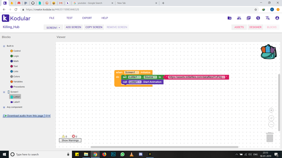The image size is (282, 158).
Task: Click Download audio from this page
Action: click(x=25, y=116)
